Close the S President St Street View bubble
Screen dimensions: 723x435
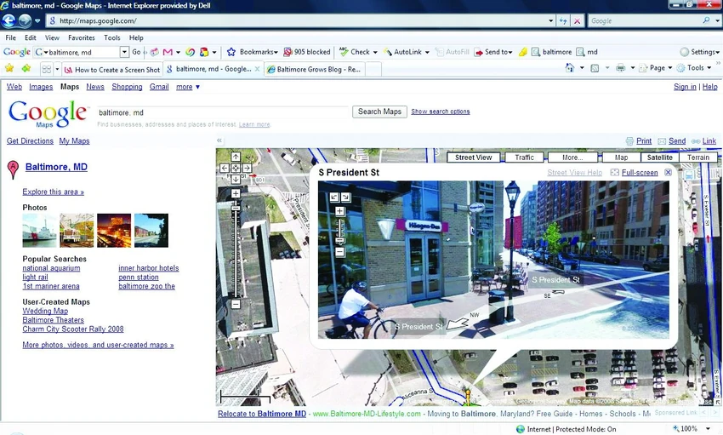tap(668, 172)
